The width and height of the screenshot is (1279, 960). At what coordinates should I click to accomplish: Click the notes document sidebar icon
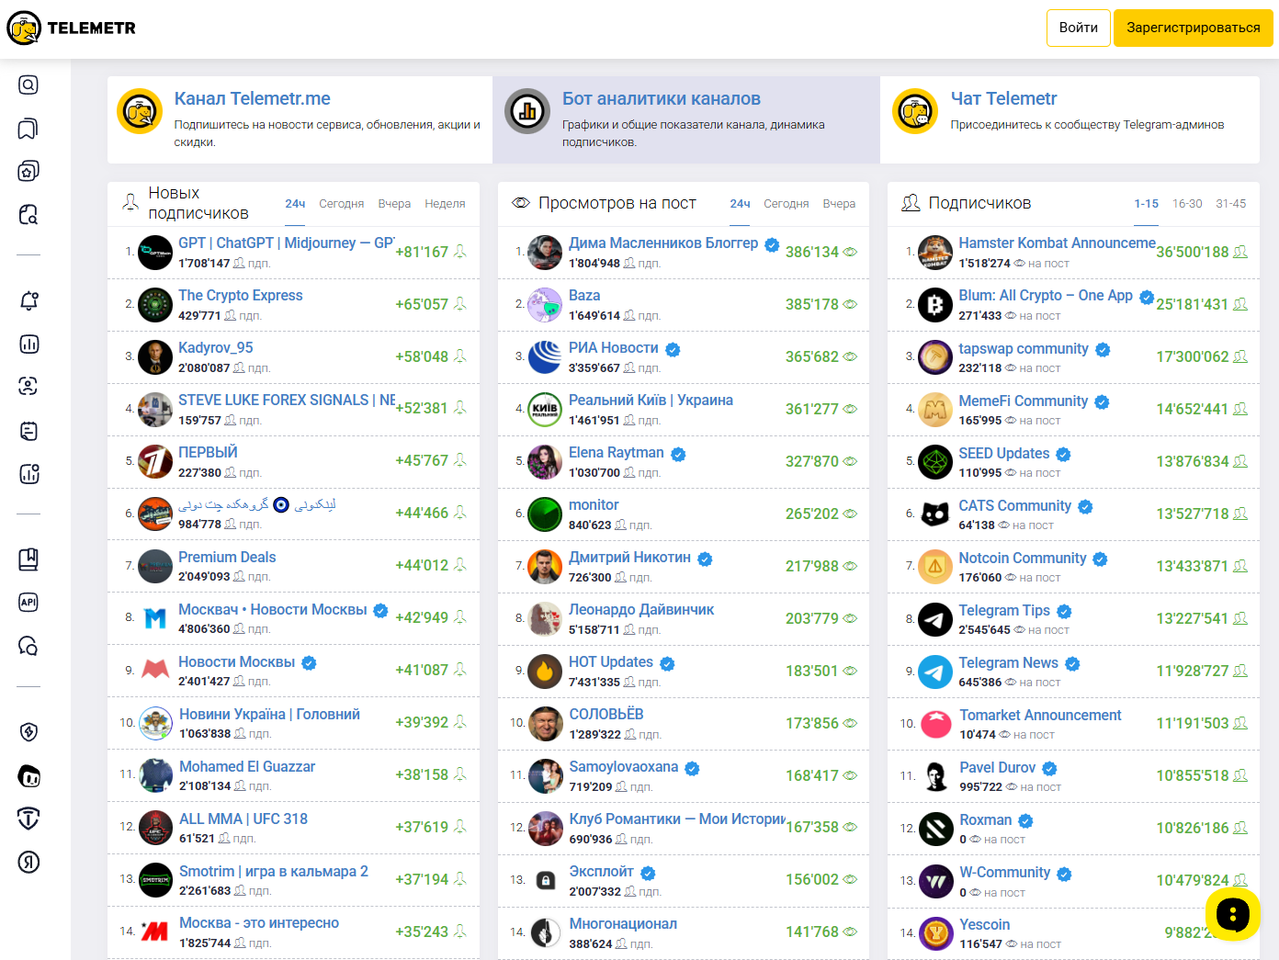(x=28, y=431)
